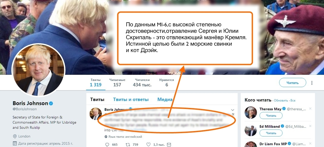Dismiss the Theresa May suggestion
The width and height of the screenshot is (324, 147).
(x=310, y=109)
